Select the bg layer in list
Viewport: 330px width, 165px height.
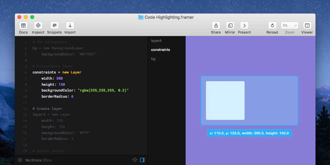[153, 59]
